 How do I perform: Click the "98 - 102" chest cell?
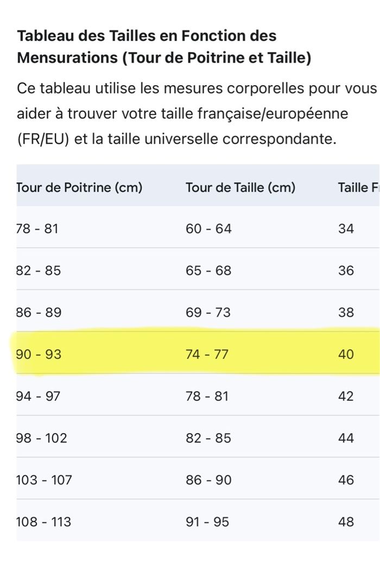pos(42,438)
